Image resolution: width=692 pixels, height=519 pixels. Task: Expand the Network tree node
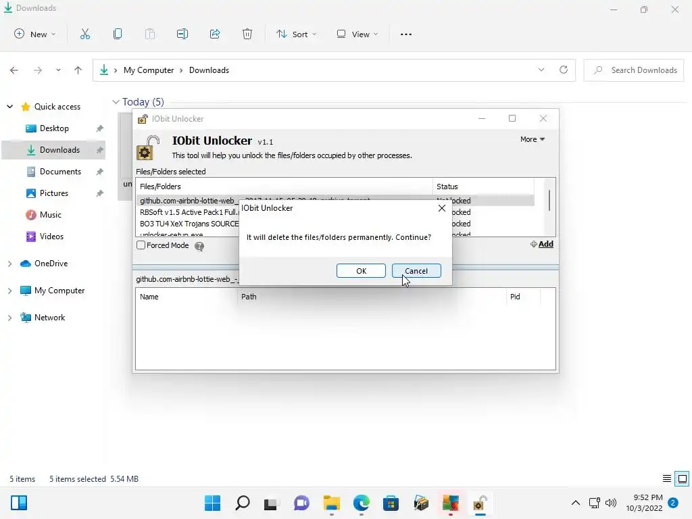9,318
